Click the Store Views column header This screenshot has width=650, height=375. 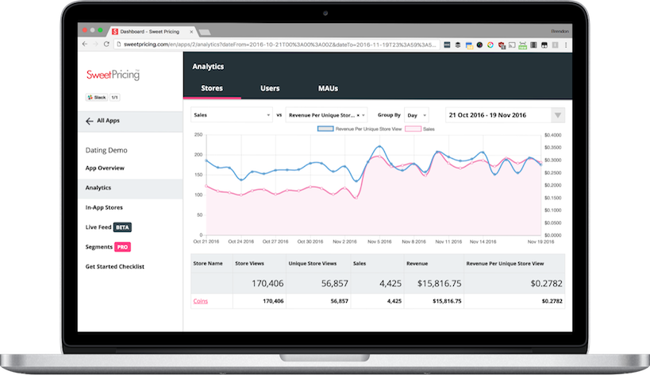click(249, 264)
